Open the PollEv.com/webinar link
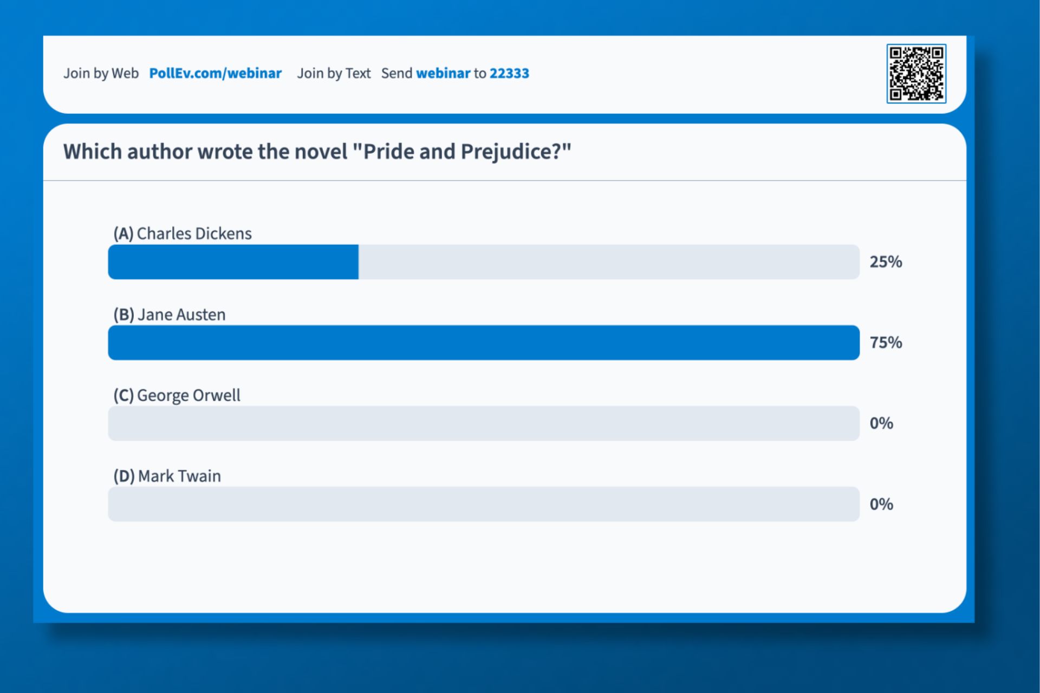The image size is (1040, 693). point(215,74)
